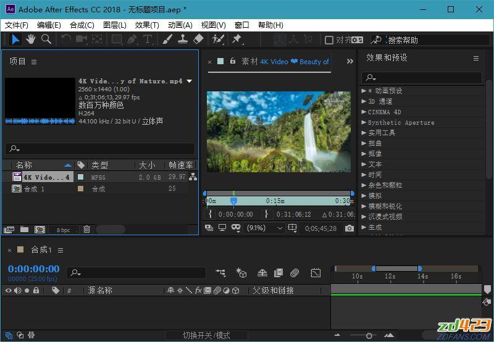Create a new composition from Project panel

point(40,230)
